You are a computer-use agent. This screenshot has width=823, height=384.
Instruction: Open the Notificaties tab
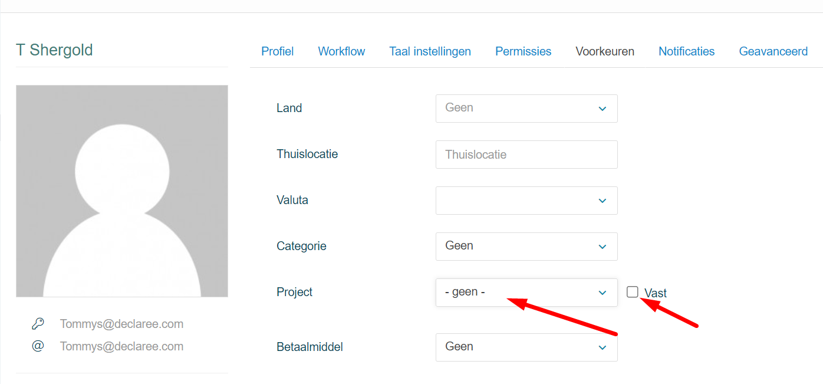[686, 51]
